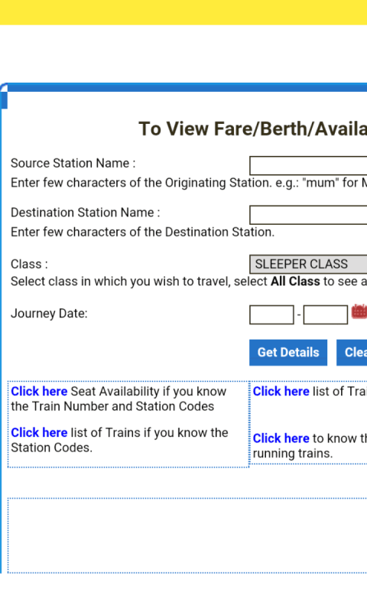Select the Destination Station Name text field
Screen dimensions: 367x612
click(x=308, y=215)
